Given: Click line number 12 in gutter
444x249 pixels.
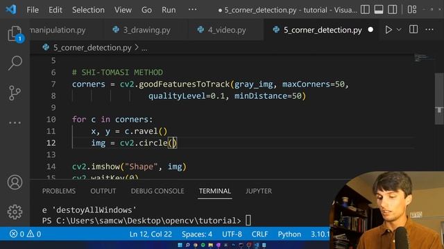Looking at the screenshot, I should (x=51, y=143).
